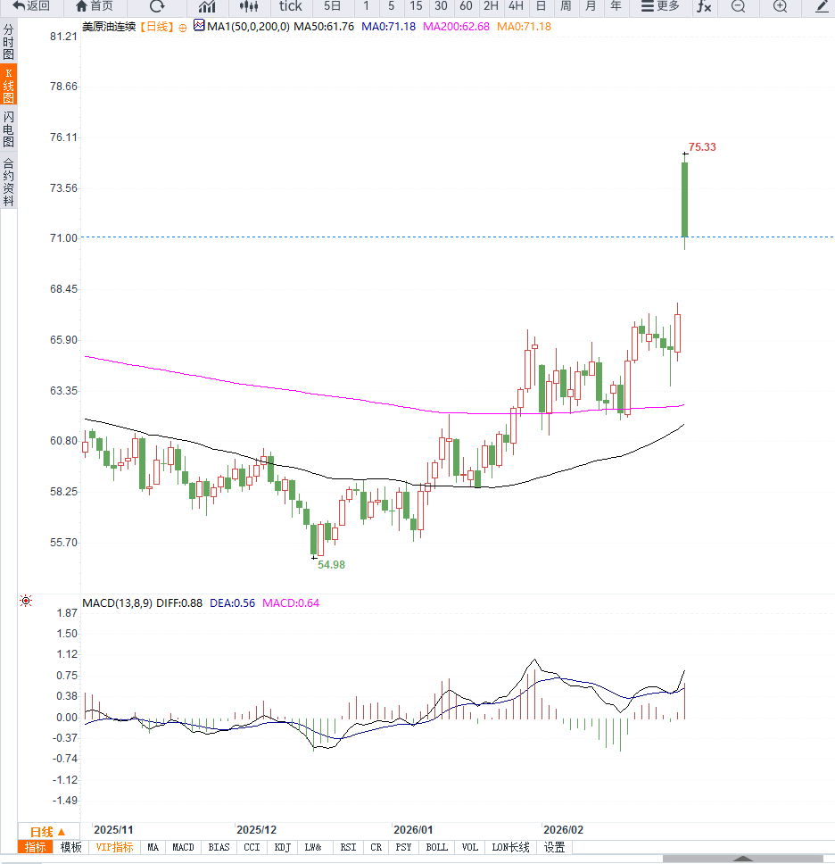Click the zoom in magnifier icon

(x=780, y=6)
